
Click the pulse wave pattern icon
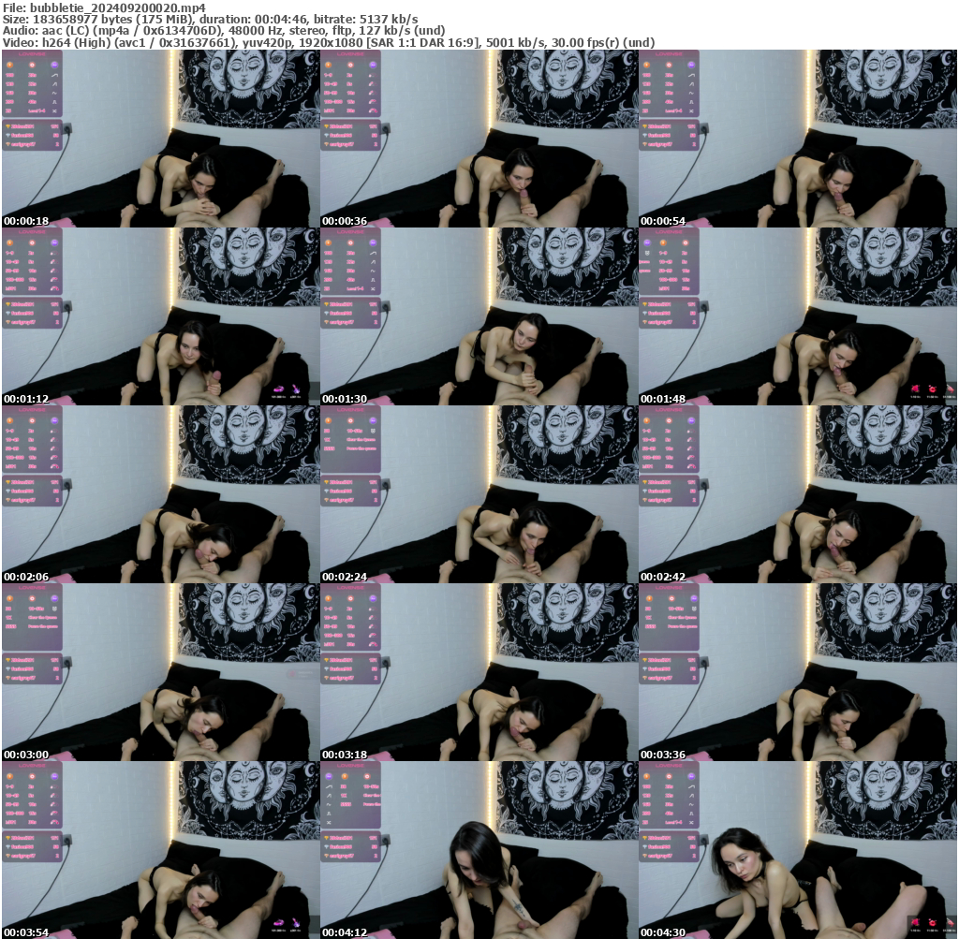pos(55,102)
